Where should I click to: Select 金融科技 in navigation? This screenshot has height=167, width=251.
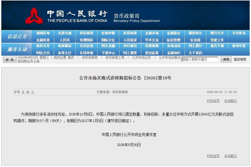43,40
